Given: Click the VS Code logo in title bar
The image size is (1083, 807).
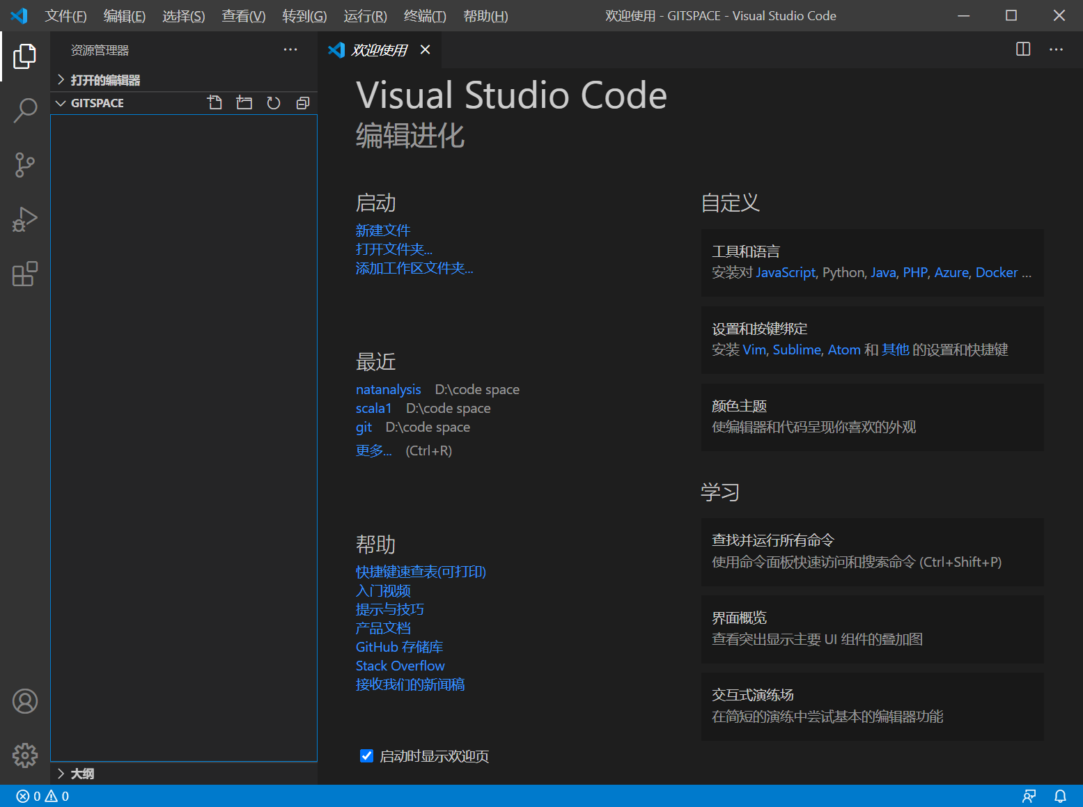Looking at the screenshot, I should click(x=19, y=15).
